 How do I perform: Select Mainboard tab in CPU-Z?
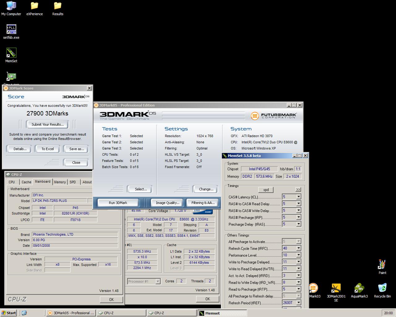tap(43, 182)
